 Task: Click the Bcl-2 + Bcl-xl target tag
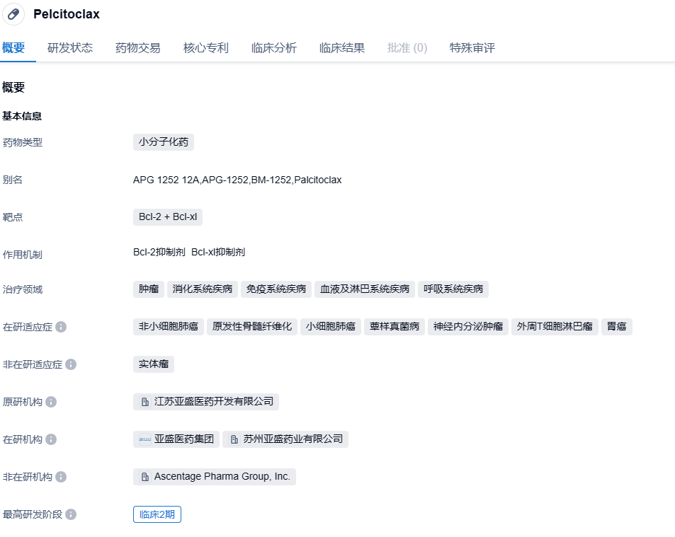tap(168, 217)
